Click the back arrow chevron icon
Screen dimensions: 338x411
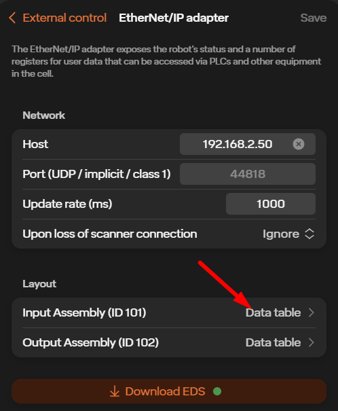[x=12, y=18]
